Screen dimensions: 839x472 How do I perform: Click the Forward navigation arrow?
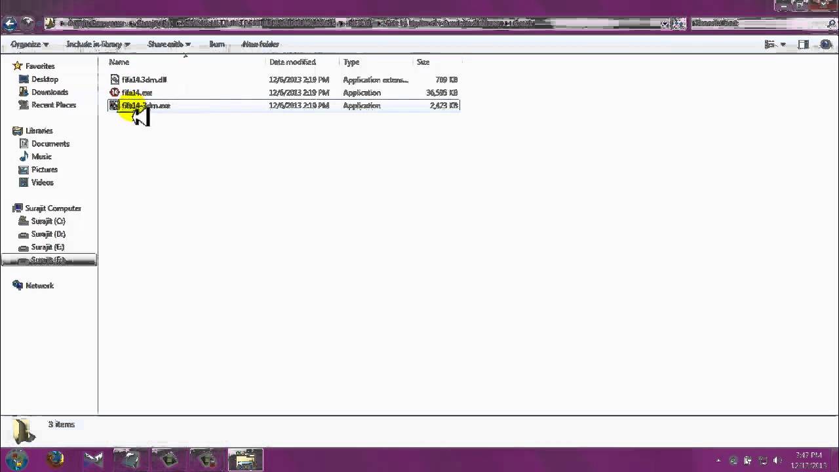point(28,24)
